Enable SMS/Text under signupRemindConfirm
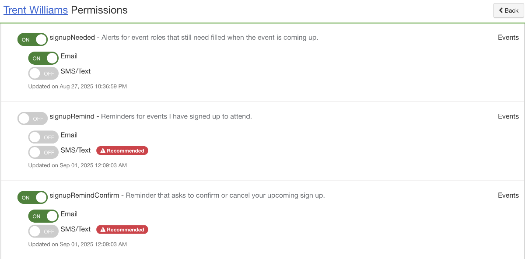 coord(43,231)
